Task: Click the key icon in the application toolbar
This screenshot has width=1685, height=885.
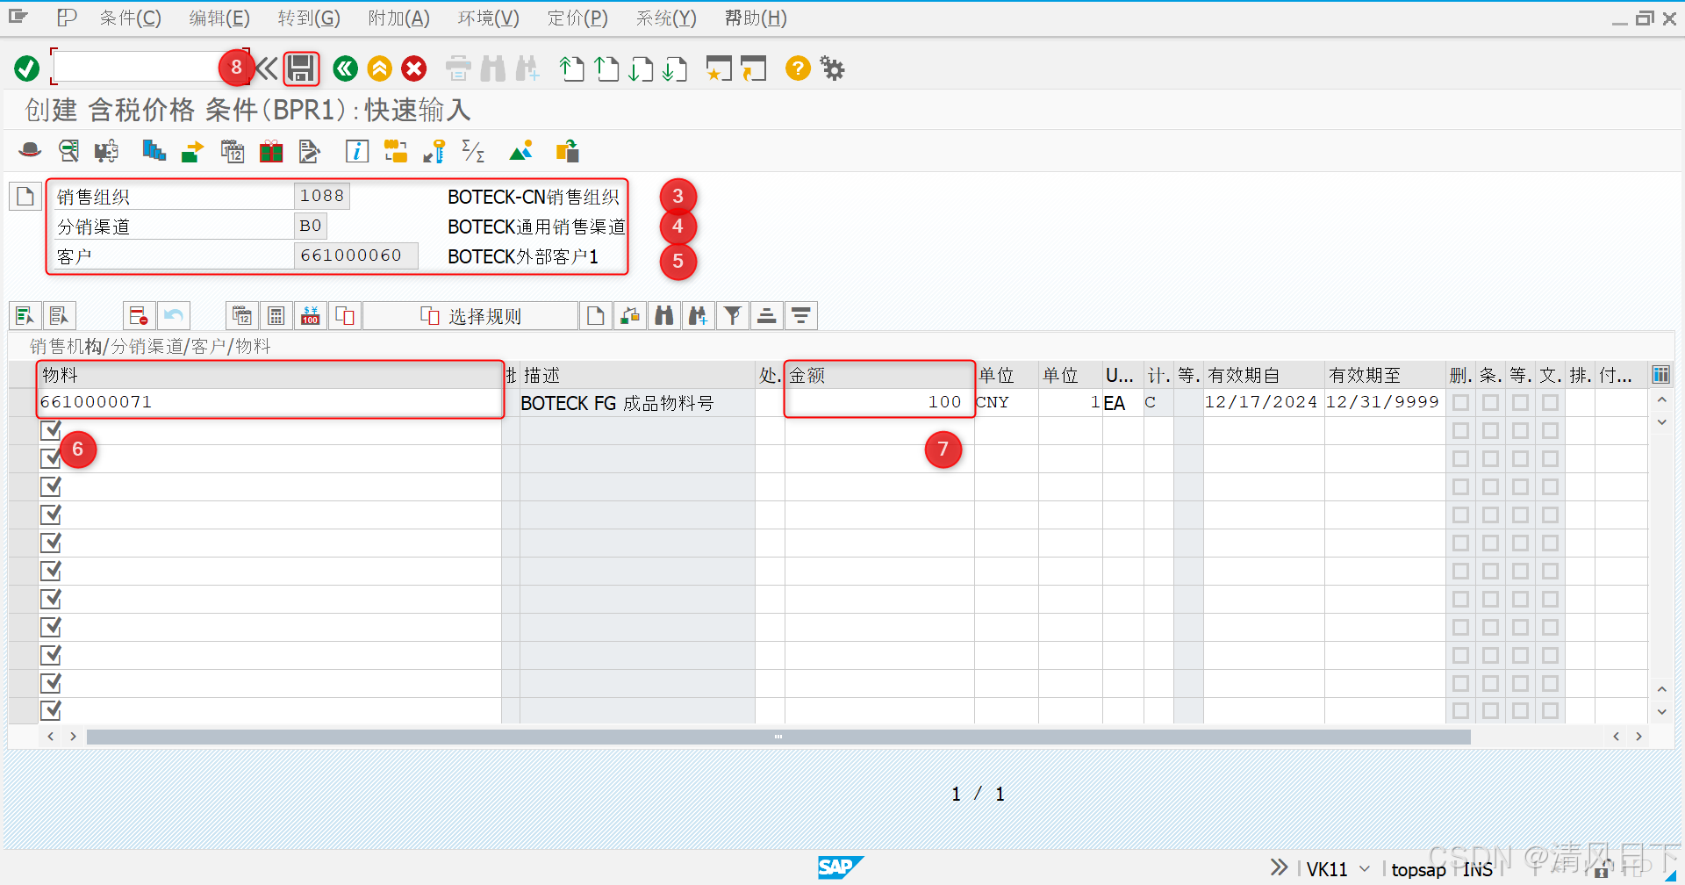Action: point(434,151)
